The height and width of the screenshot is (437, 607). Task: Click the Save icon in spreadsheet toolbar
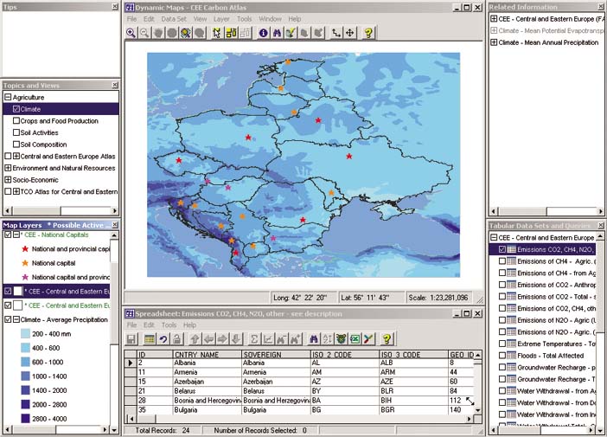coord(131,339)
